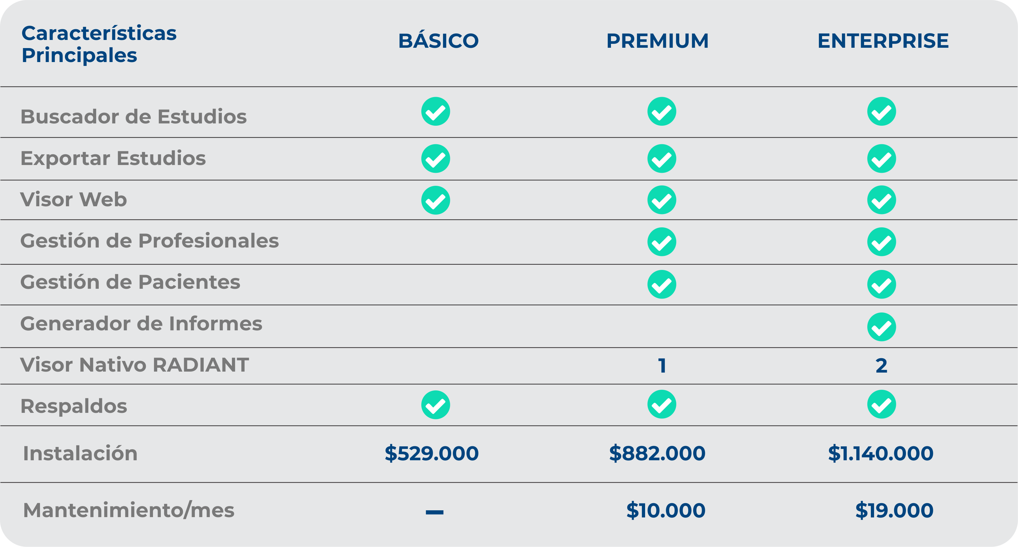Click the PREMIUM checkmark for Exportar Estudios
This screenshot has height=547, width=1018.
pyautogui.click(x=662, y=159)
